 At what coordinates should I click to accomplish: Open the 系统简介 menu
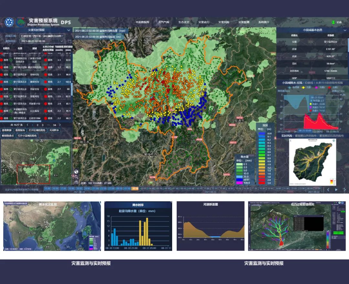coord(264,22)
